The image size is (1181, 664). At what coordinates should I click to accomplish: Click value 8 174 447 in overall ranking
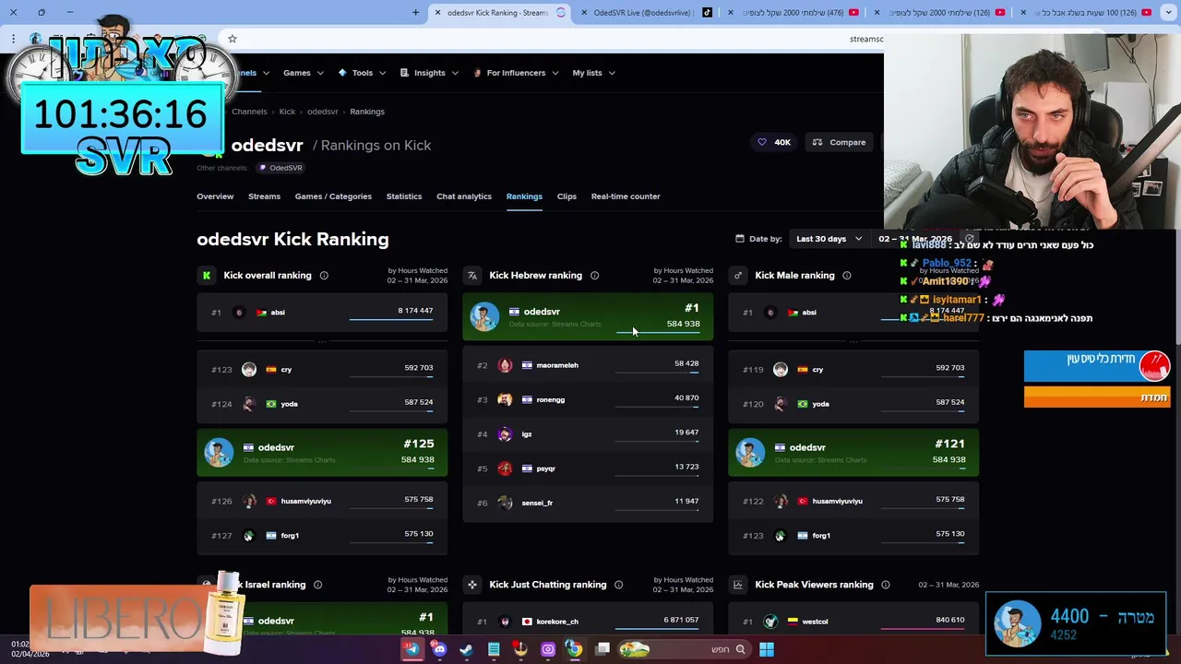click(415, 311)
